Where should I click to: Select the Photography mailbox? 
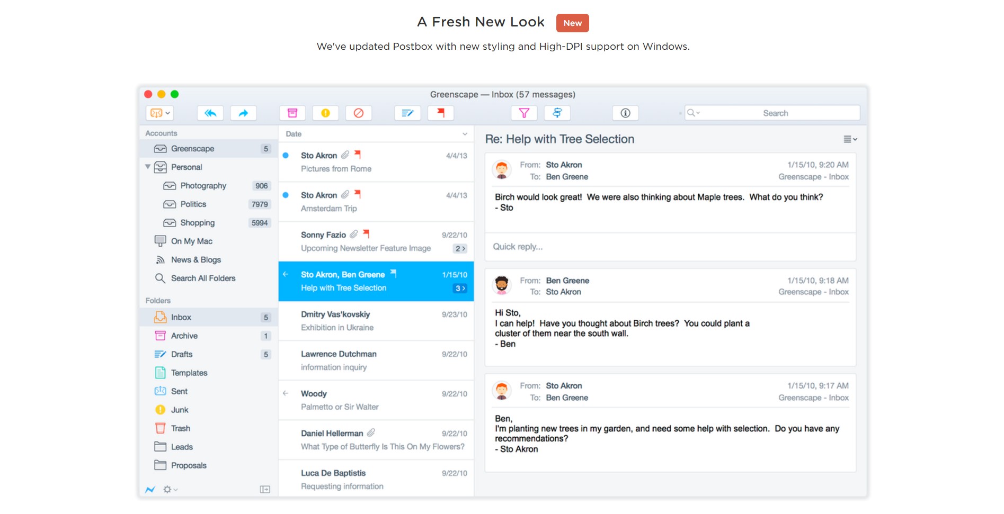coord(209,186)
